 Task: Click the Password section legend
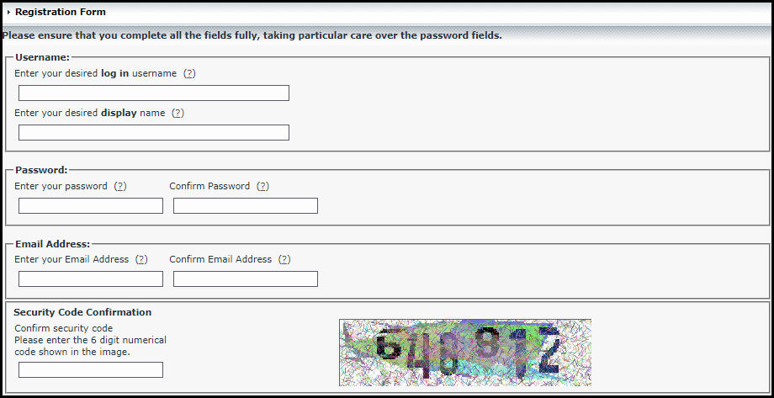pyautogui.click(x=41, y=170)
